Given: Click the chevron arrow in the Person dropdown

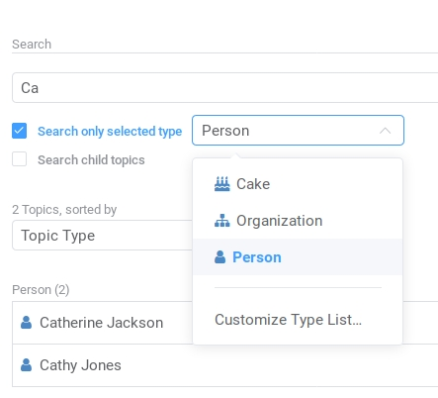Looking at the screenshot, I should pyautogui.click(x=385, y=131).
